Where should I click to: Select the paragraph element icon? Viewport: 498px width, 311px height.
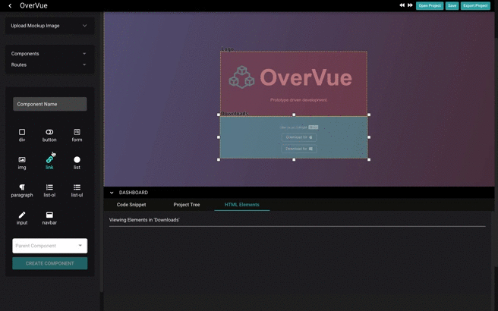22,187
